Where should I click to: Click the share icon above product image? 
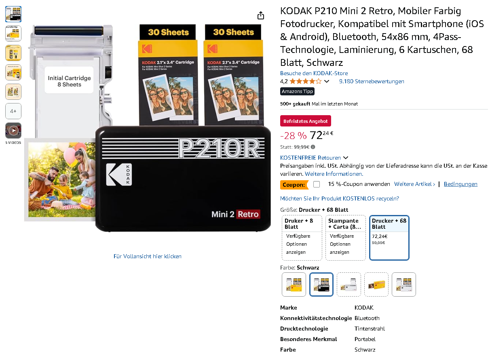pos(261,15)
